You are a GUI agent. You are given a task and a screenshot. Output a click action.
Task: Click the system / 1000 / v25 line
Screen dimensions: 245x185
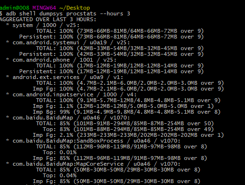[x=43, y=25]
